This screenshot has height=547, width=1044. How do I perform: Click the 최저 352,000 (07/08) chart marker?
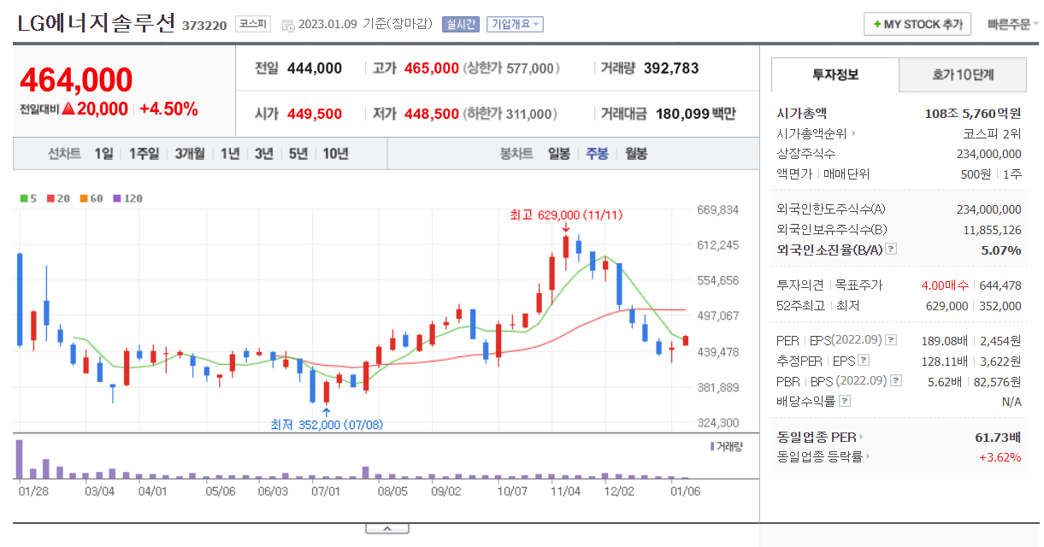[327, 424]
